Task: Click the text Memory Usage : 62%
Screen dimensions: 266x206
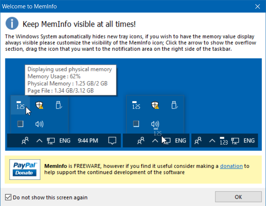Action: (54, 77)
